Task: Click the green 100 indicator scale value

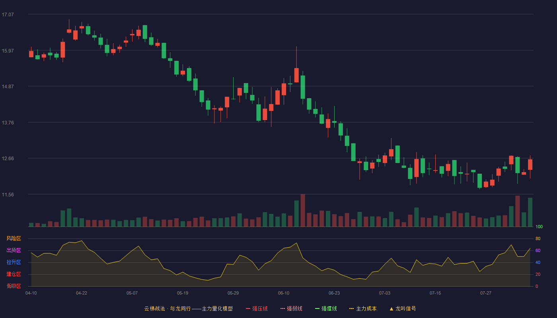Action: coord(539,227)
